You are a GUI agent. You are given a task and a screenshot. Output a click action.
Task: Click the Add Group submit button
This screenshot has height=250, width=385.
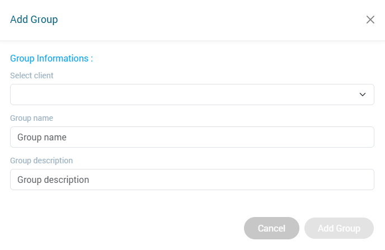[x=339, y=228]
